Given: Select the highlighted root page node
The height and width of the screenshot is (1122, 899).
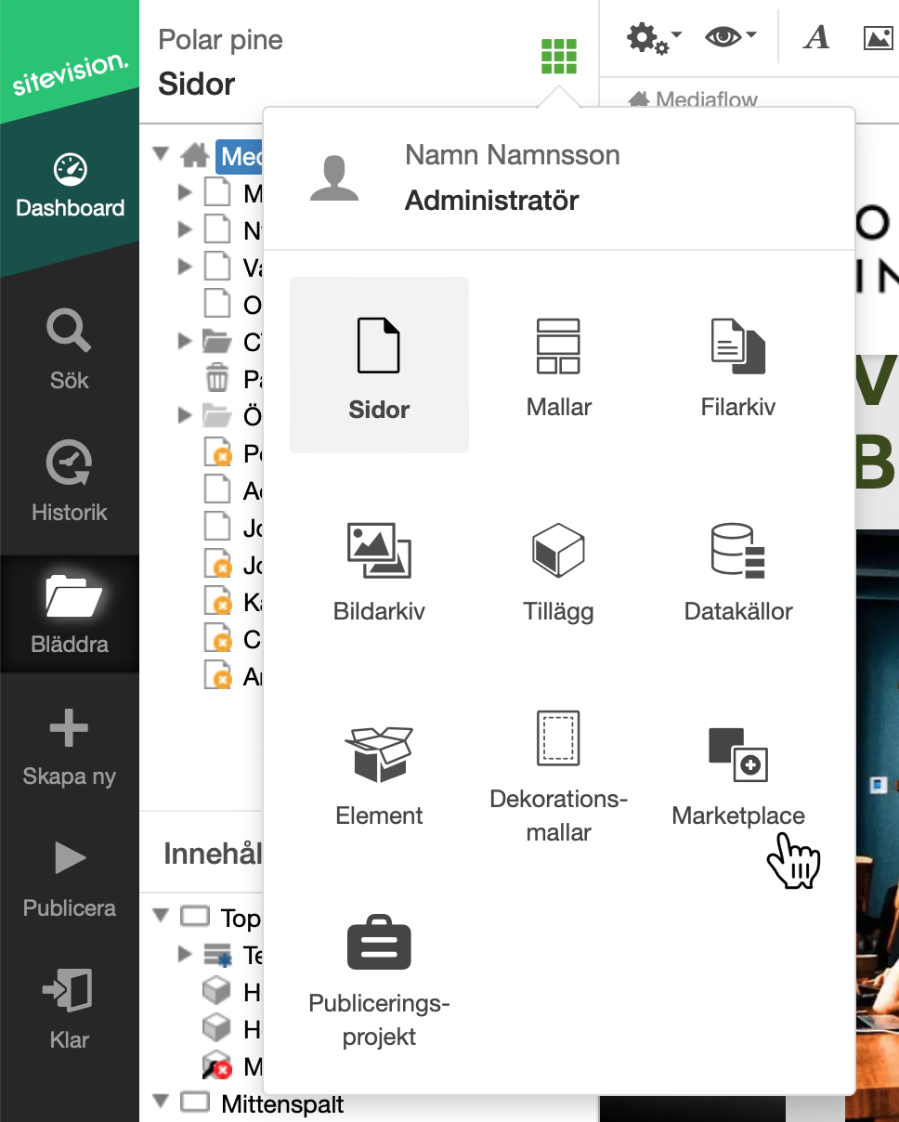Looking at the screenshot, I should [240, 156].
